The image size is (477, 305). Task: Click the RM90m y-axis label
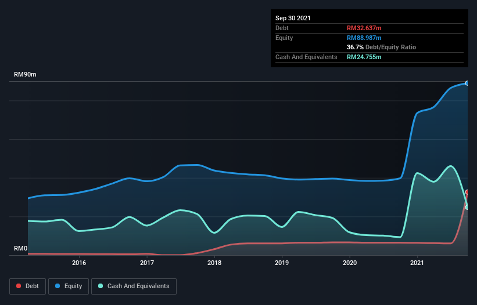(25, 74)
